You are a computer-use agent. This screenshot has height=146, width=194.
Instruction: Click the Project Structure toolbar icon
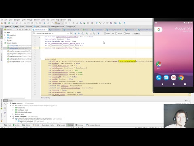(116, 23)
